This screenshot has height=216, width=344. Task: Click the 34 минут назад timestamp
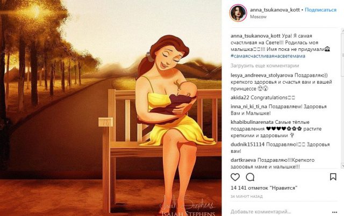[246, 197]
